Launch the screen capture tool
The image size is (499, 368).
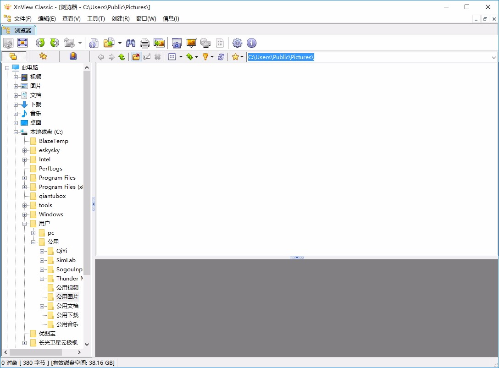click(x=176, y=43)
